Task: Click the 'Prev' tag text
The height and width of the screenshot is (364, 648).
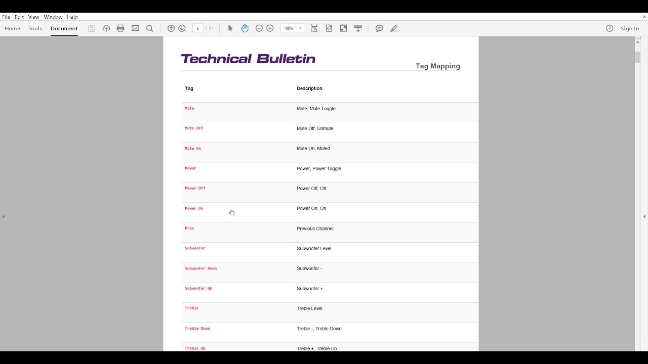Action: point(189,228)
